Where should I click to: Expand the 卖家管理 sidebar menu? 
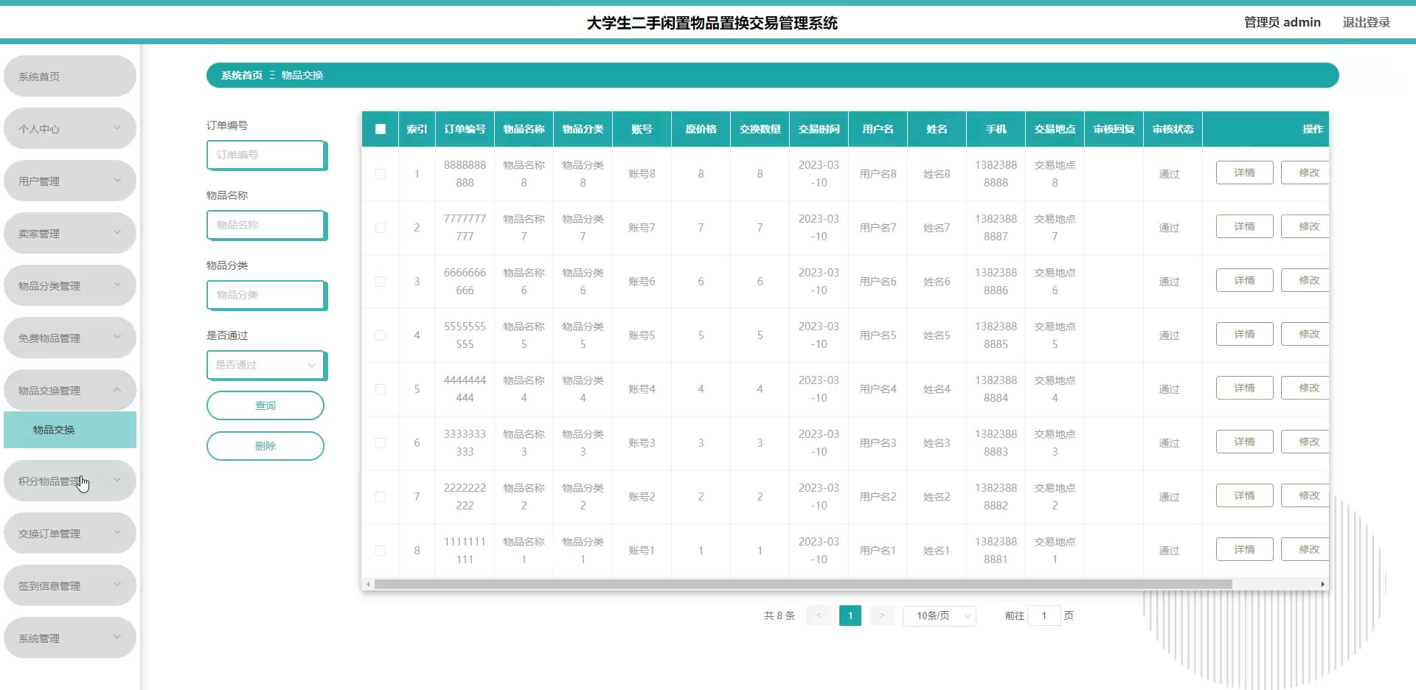click(70, 233)
